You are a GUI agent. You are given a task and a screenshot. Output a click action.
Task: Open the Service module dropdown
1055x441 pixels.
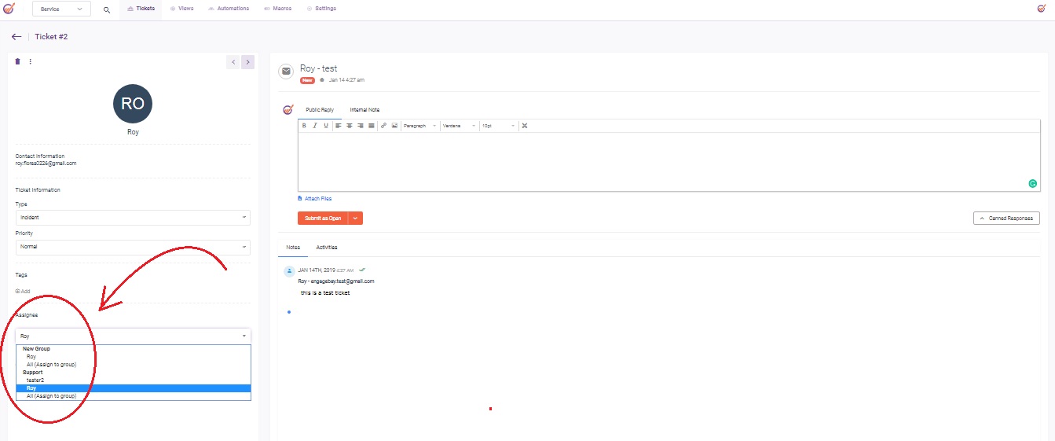[x=72, y=9]
